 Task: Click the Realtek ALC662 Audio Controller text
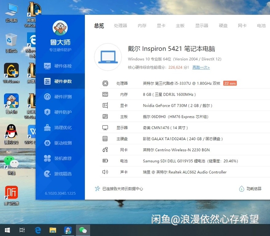point(185,172)
